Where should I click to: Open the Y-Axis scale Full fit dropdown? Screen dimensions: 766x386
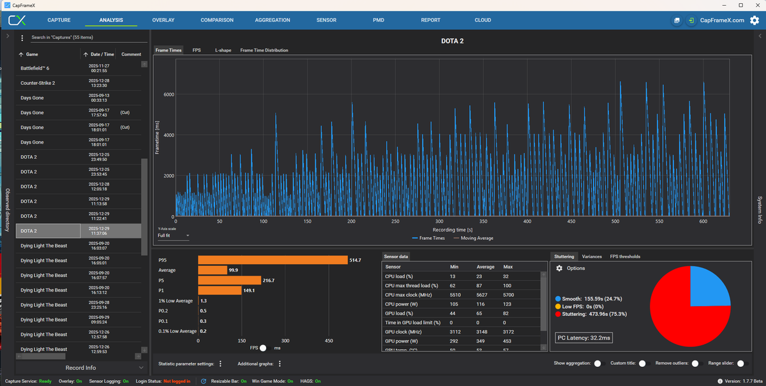[x=174, y=235]
